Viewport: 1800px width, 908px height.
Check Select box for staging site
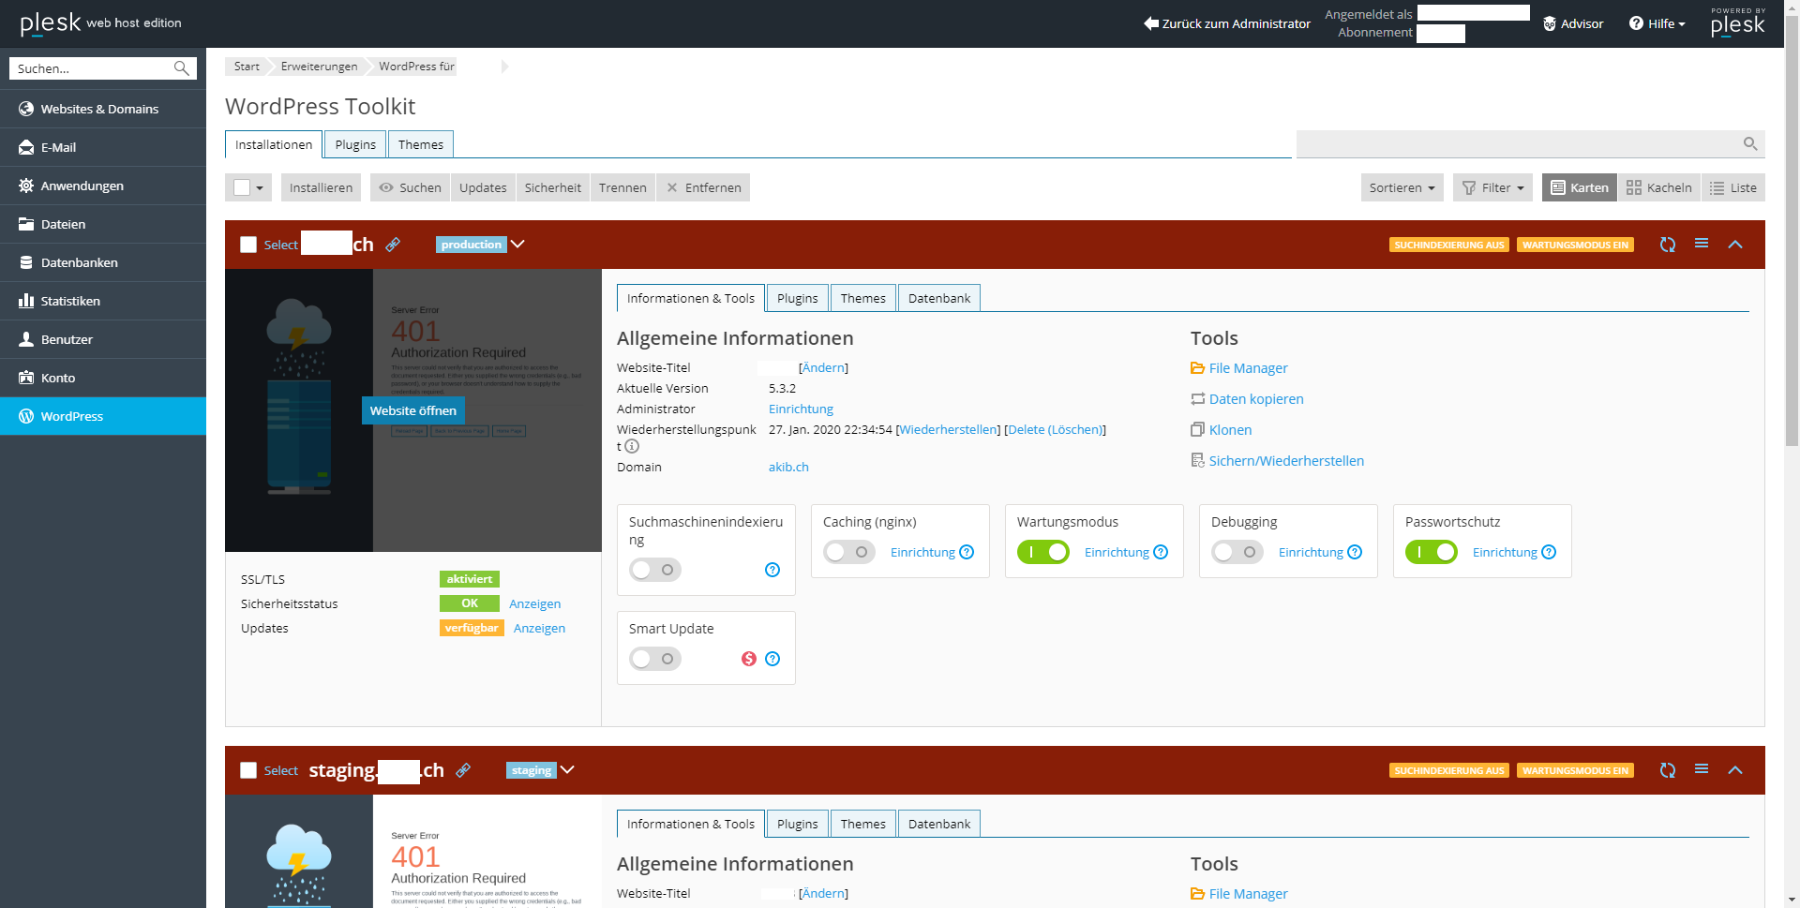pyautogui.click(x=248, y=770)
